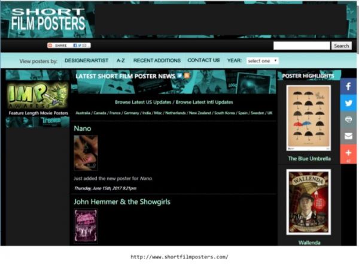359x268 pixels.
Task: Open the A-Z poster listing
Action: 121,61
